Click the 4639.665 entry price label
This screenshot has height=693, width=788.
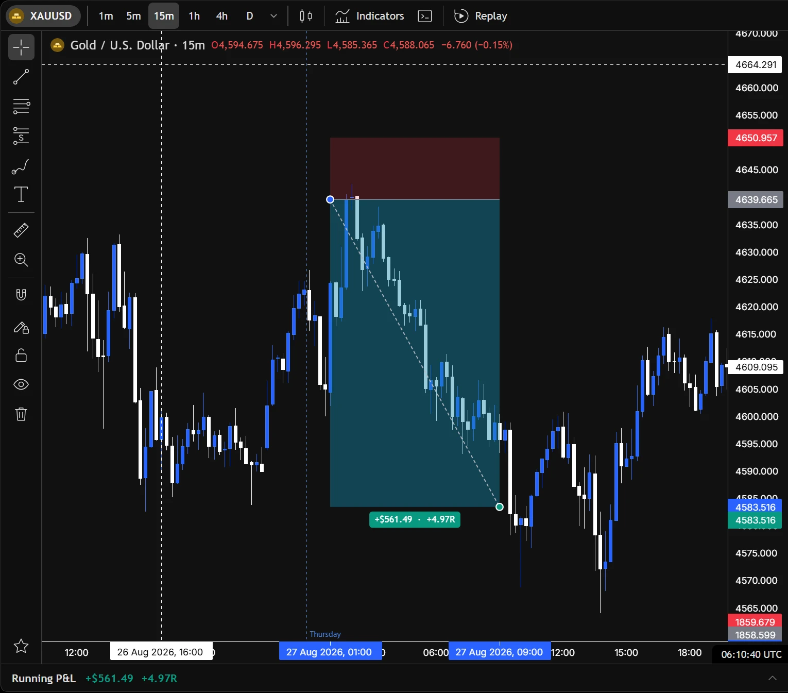756,199
